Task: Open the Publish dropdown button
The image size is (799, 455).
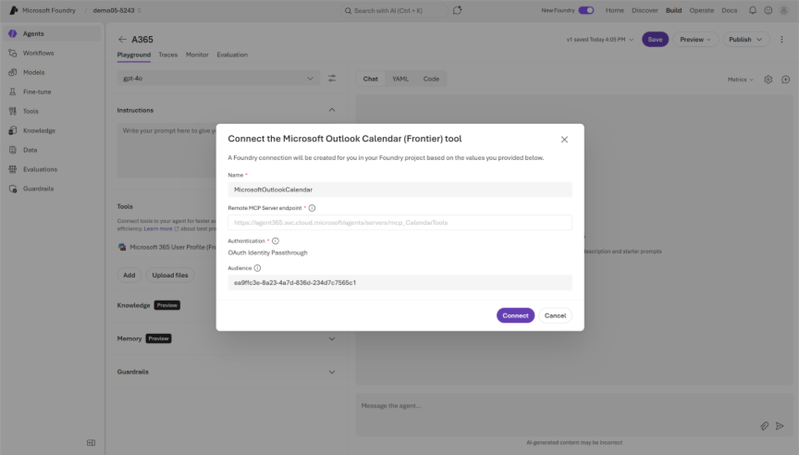Action: [746, 39]
